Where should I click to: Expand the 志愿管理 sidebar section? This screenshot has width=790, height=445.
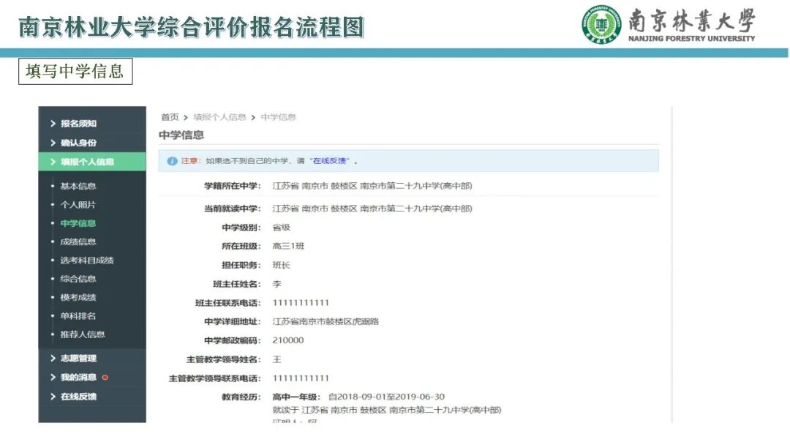(78, 358)
